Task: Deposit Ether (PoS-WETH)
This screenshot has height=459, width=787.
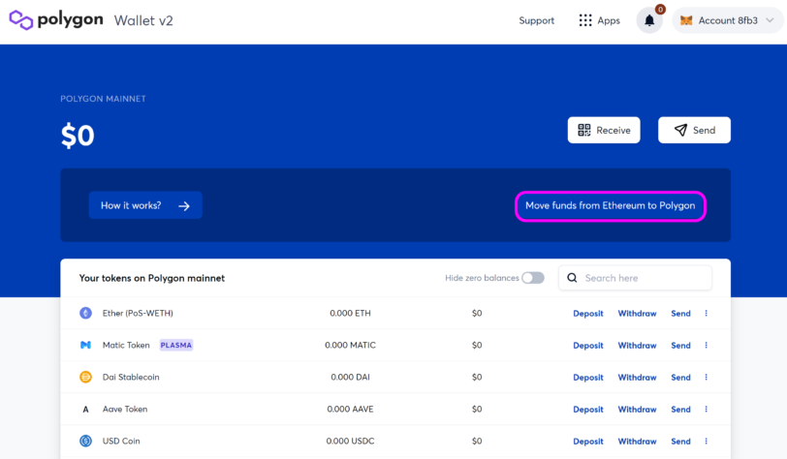Action: [x=587, y=314]
